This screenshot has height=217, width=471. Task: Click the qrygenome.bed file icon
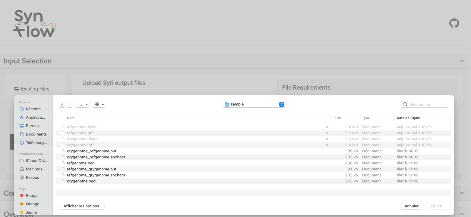(63, 181)
